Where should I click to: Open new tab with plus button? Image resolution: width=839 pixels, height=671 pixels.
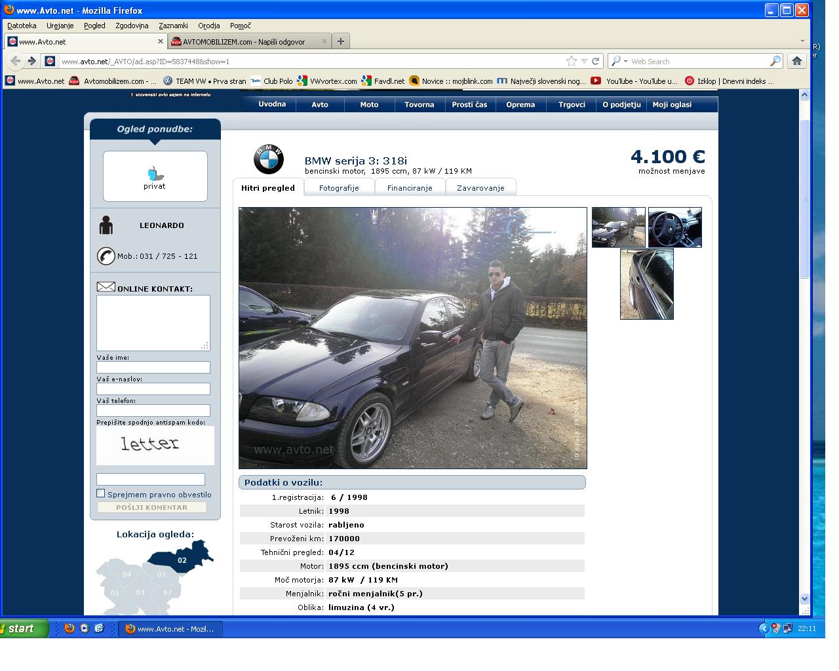(340, 41)
